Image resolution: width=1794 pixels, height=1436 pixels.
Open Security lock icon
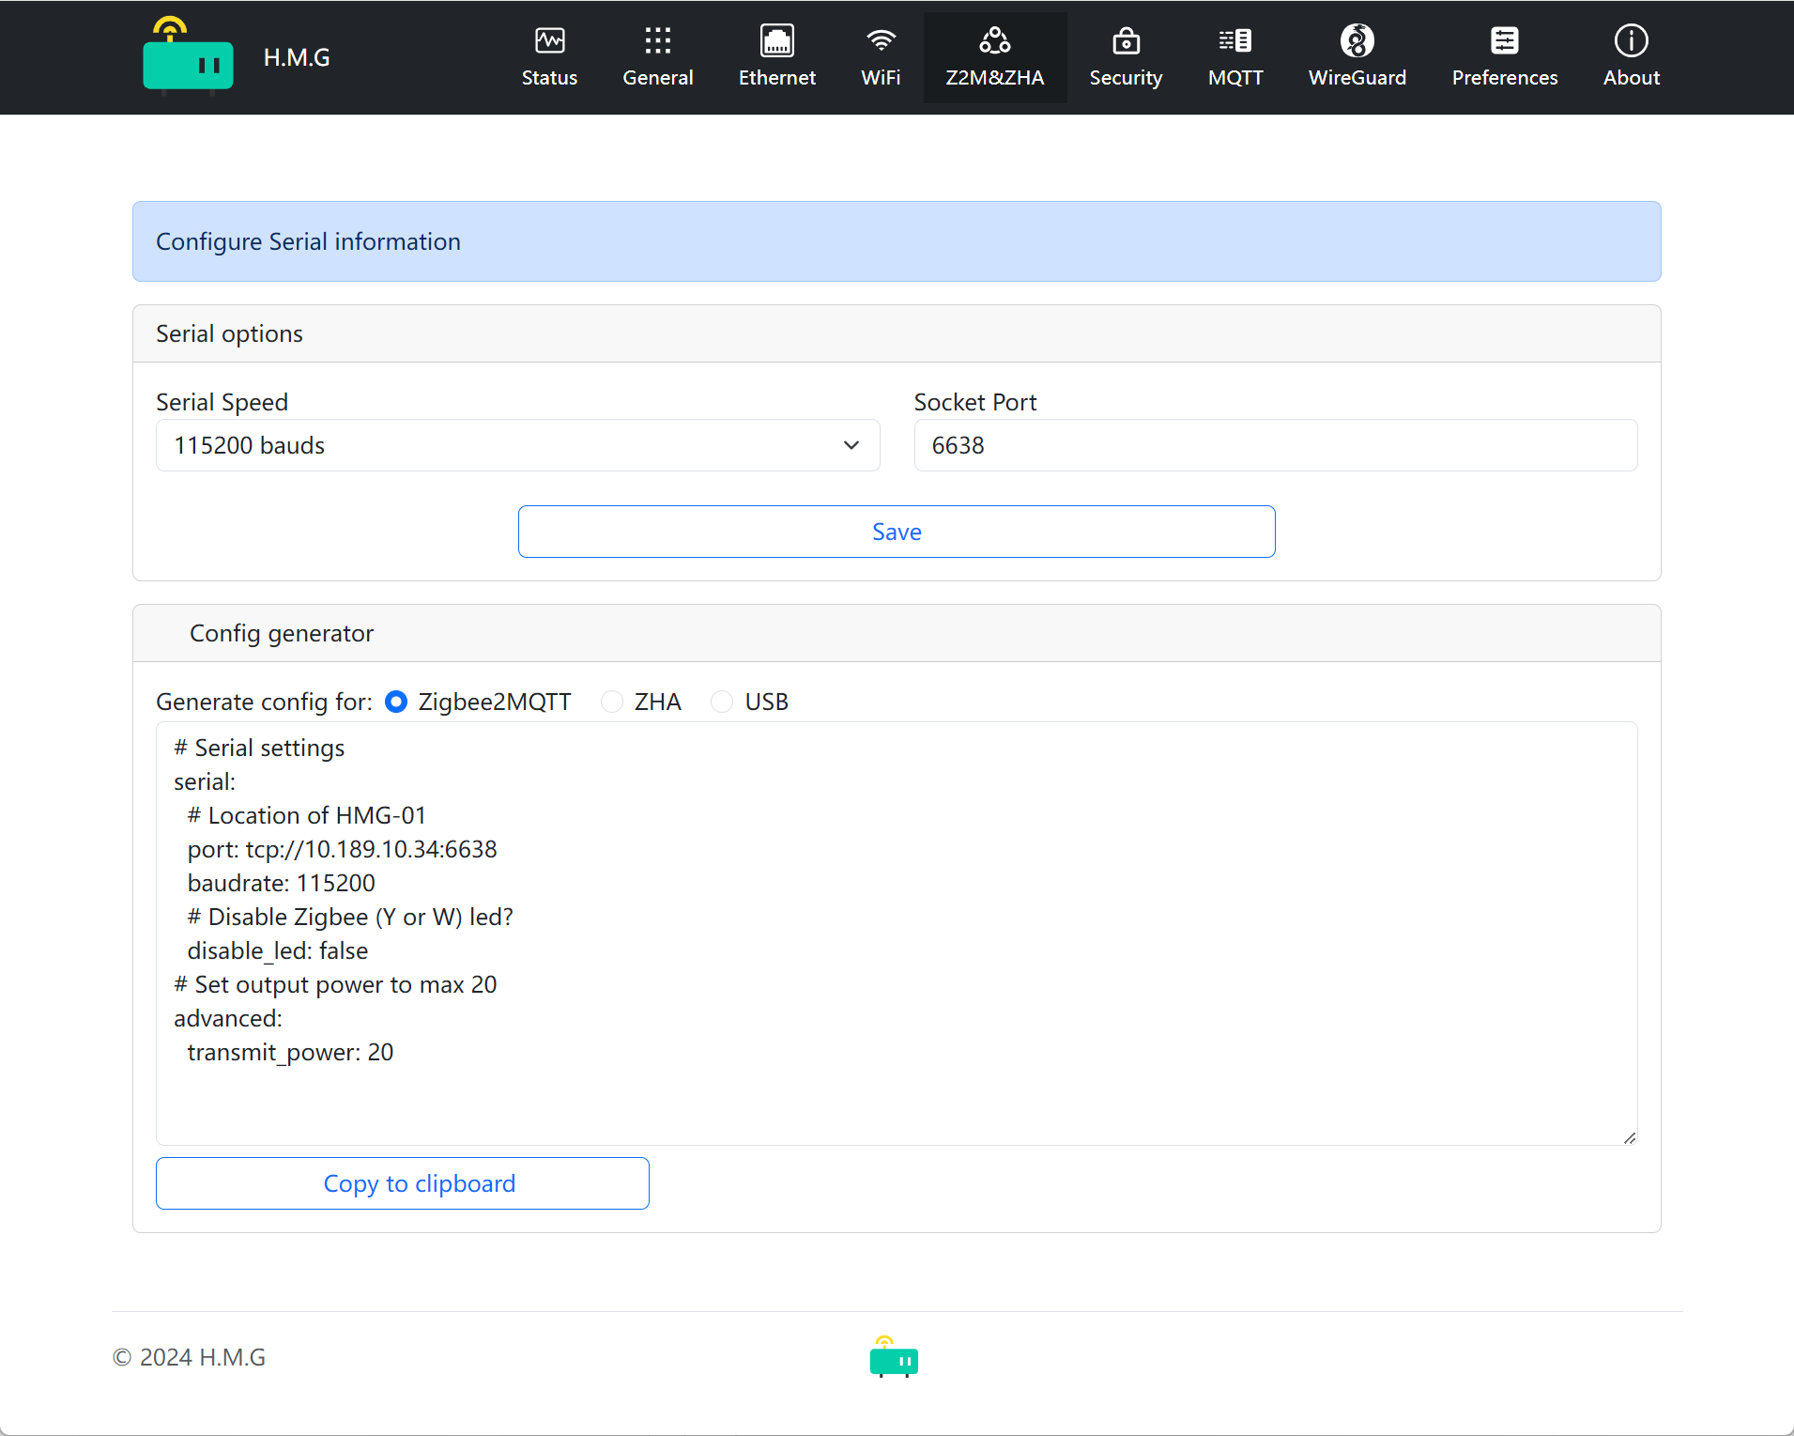click(x=1125, y=41)
